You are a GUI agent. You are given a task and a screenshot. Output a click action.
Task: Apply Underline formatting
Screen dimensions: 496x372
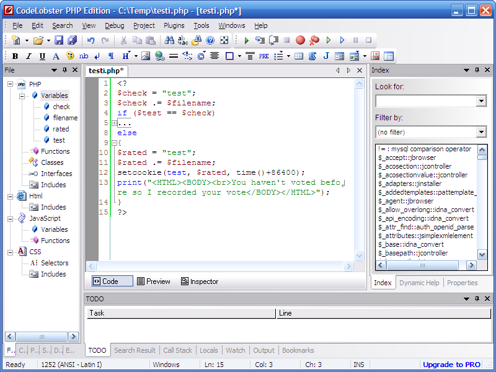pyautogui.click(x=42, y=56)
